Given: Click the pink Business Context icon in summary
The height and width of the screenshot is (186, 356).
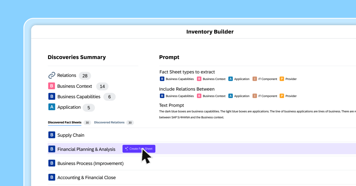Looking at the screenshot, I should click(52, 86).
